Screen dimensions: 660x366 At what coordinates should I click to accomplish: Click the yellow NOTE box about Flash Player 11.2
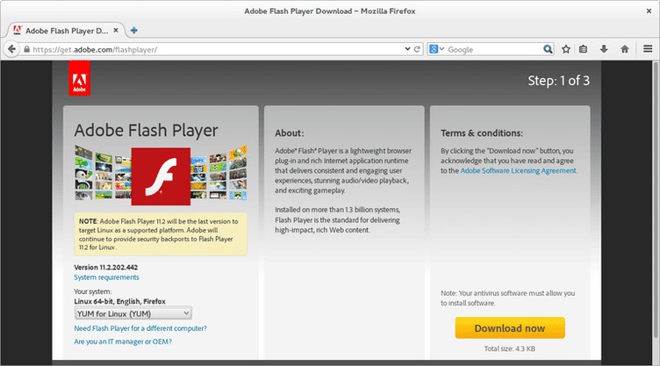pos(161,234)
